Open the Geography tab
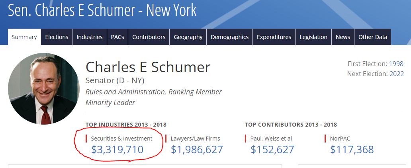The height and width of the screenshot is (168, 411). 188,37
